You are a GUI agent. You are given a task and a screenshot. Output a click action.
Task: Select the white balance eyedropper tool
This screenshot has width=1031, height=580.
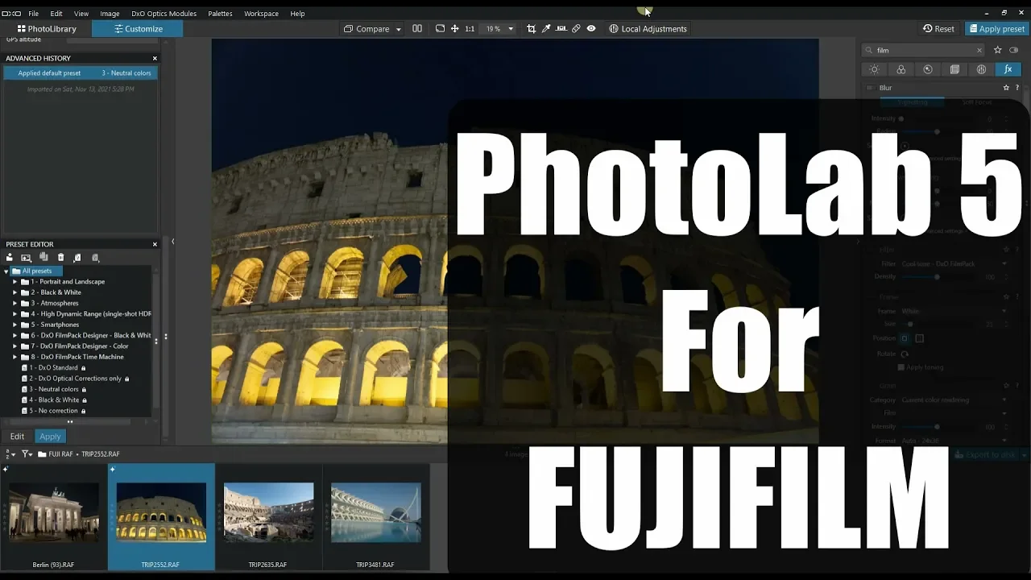[x=546, y=28]
